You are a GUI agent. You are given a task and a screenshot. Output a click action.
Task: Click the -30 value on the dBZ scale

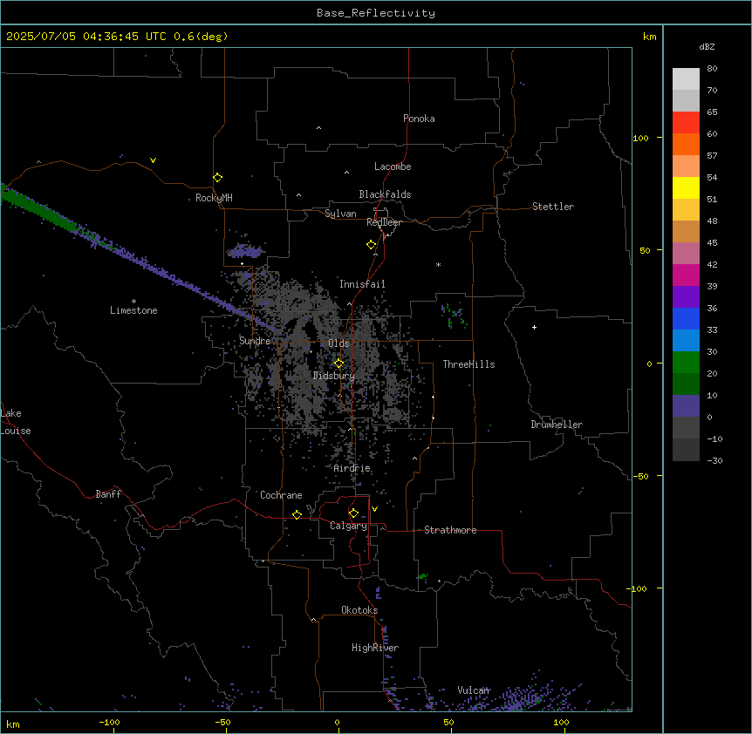(714, 460)
